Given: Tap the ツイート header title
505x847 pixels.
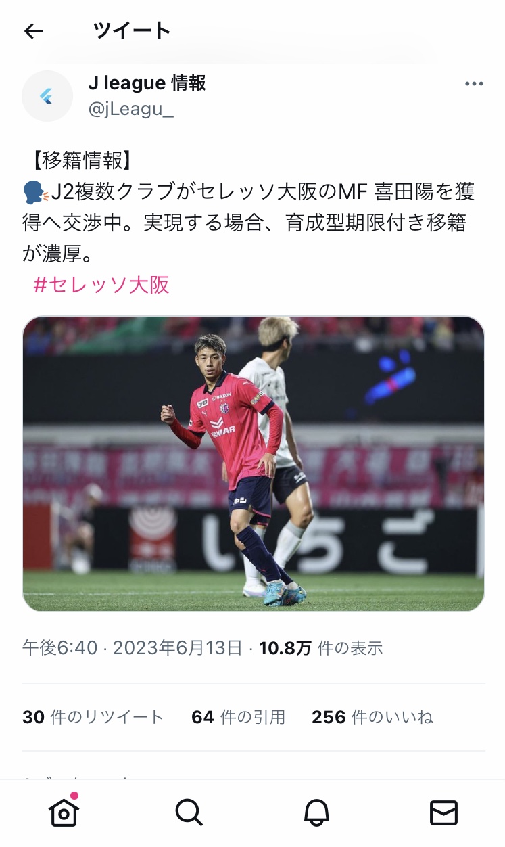Looking at the screenshot, I should pos(132,30).
